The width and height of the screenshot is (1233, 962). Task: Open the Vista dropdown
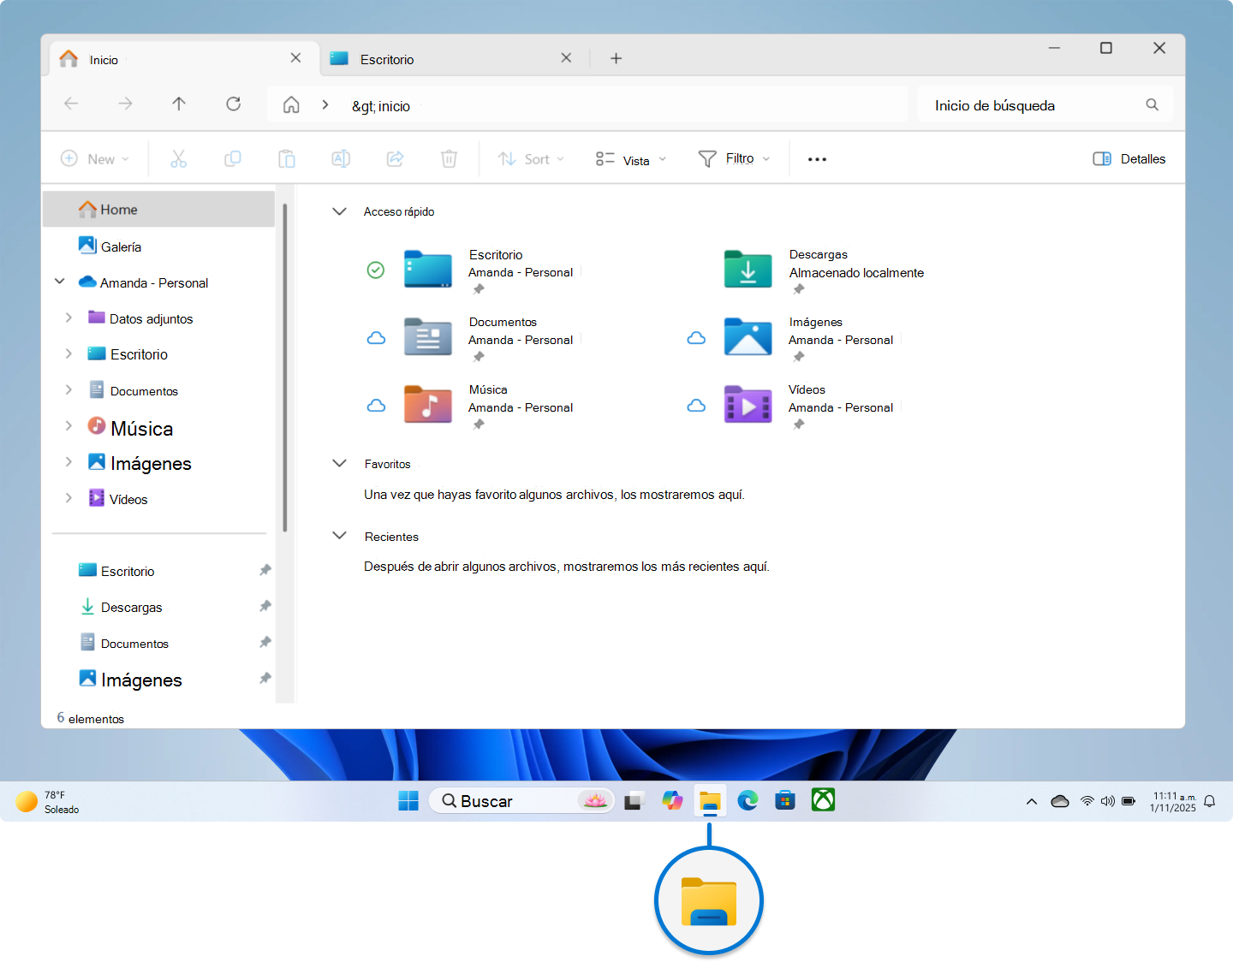(x=630, y=158)
